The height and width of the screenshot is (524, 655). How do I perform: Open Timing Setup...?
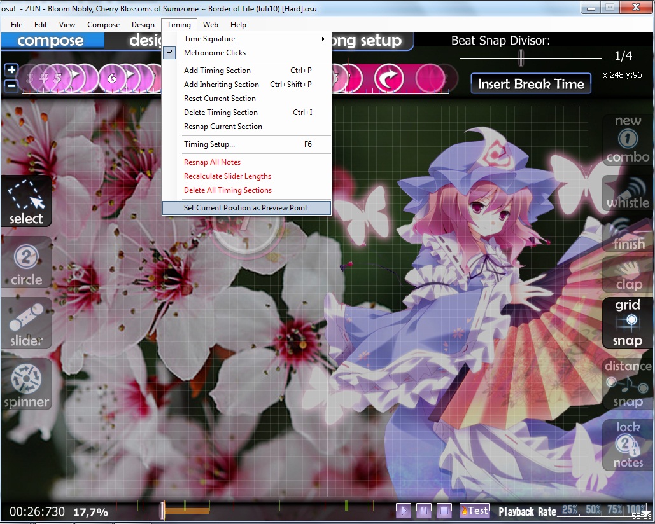pyautogui.click(x=246, y=144)
